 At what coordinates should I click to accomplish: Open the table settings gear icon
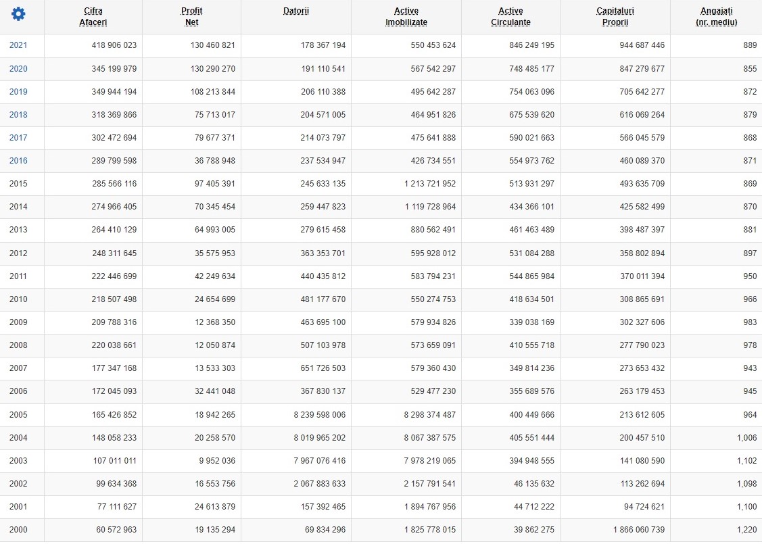(18, 14)
